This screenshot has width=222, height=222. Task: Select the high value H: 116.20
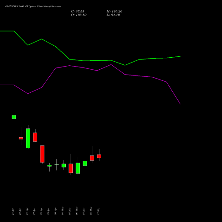point(115,12)
